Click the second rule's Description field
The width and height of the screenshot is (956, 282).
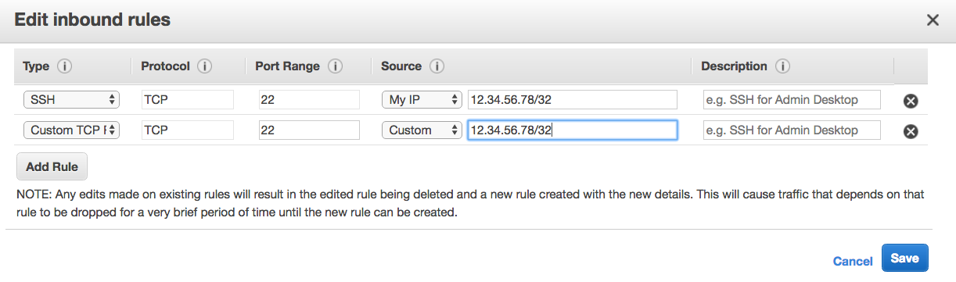tap(791, 130)
